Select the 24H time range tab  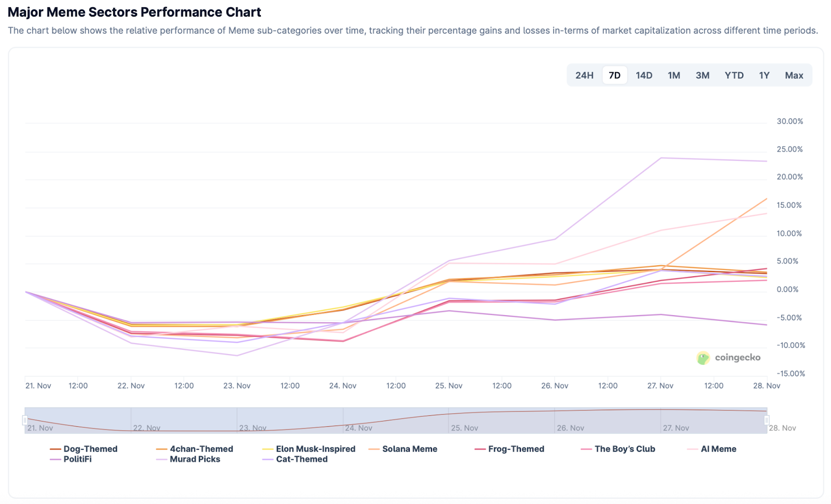(x=584, y=75)
